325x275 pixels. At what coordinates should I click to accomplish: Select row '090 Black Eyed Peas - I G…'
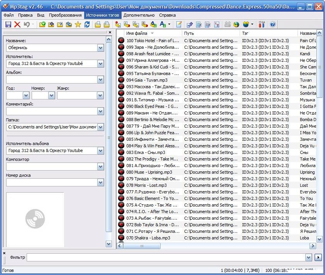tap(217, 106)
